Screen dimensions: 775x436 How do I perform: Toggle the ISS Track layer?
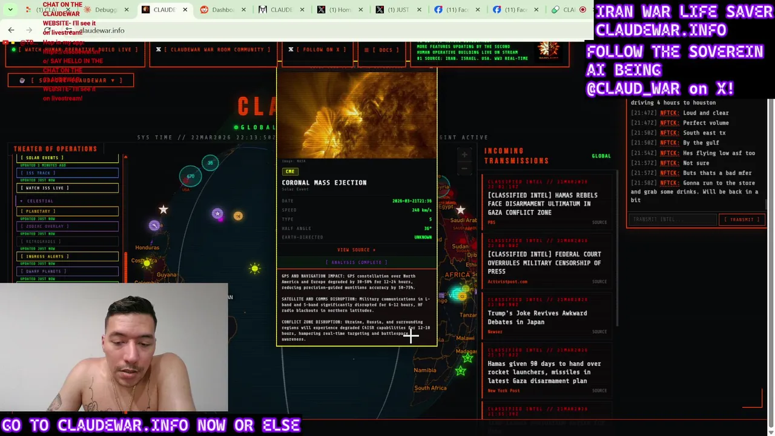tap(67, 173)
